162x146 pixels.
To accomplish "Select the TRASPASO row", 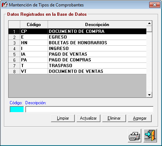I will (77, 66).
